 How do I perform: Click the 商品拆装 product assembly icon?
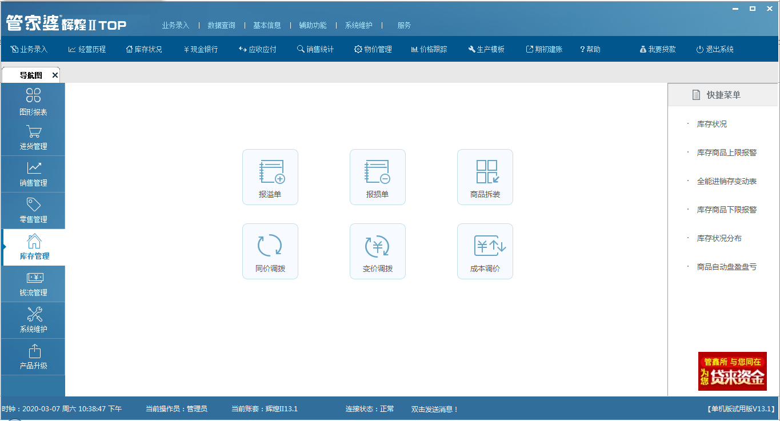[485, 177]
